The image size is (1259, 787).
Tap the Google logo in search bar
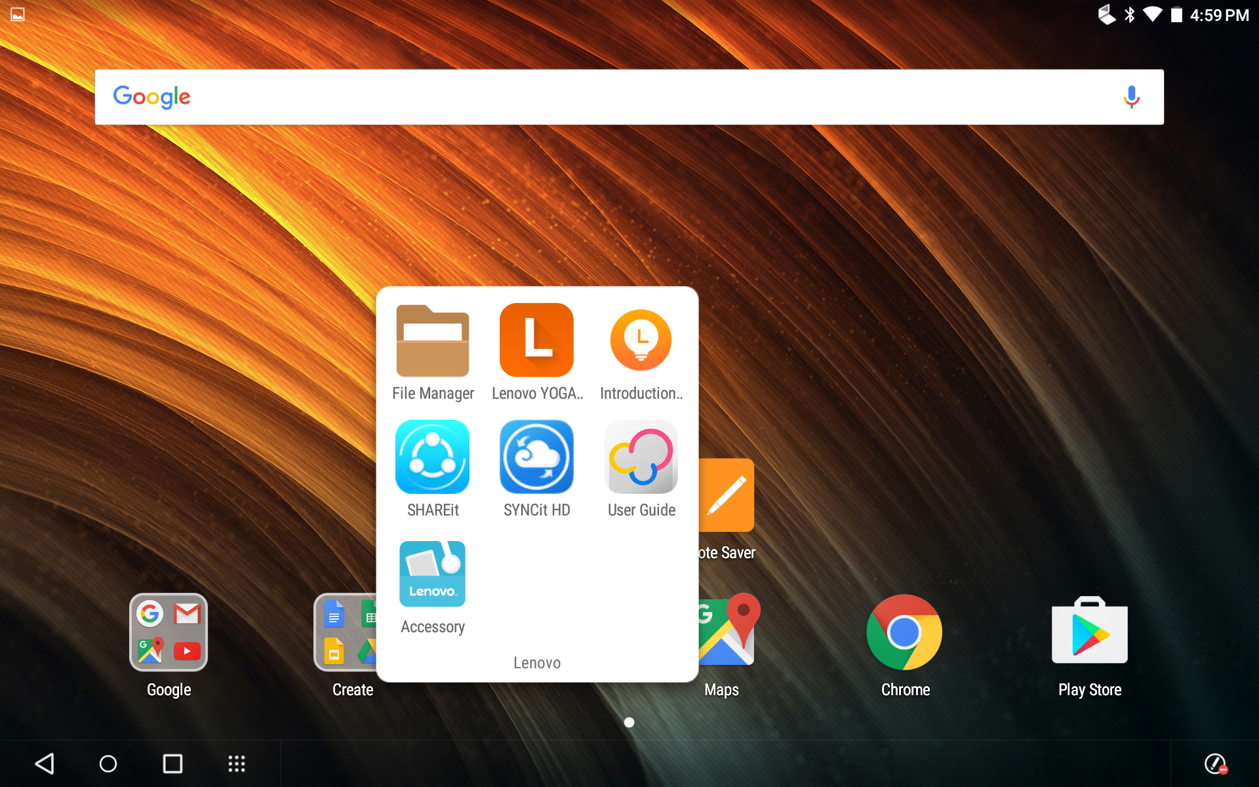152,96
